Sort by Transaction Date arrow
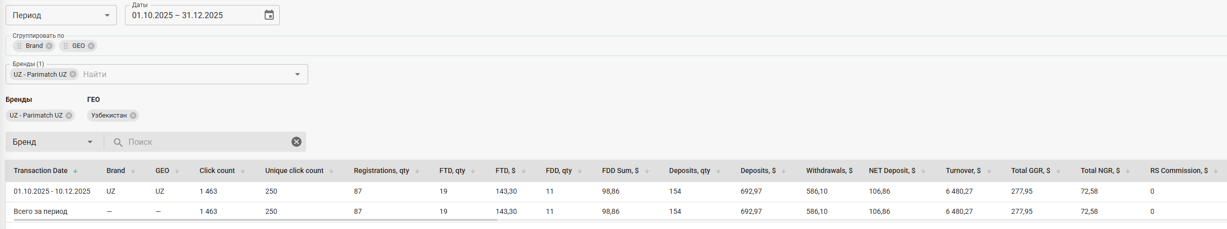 click(75, 171)
